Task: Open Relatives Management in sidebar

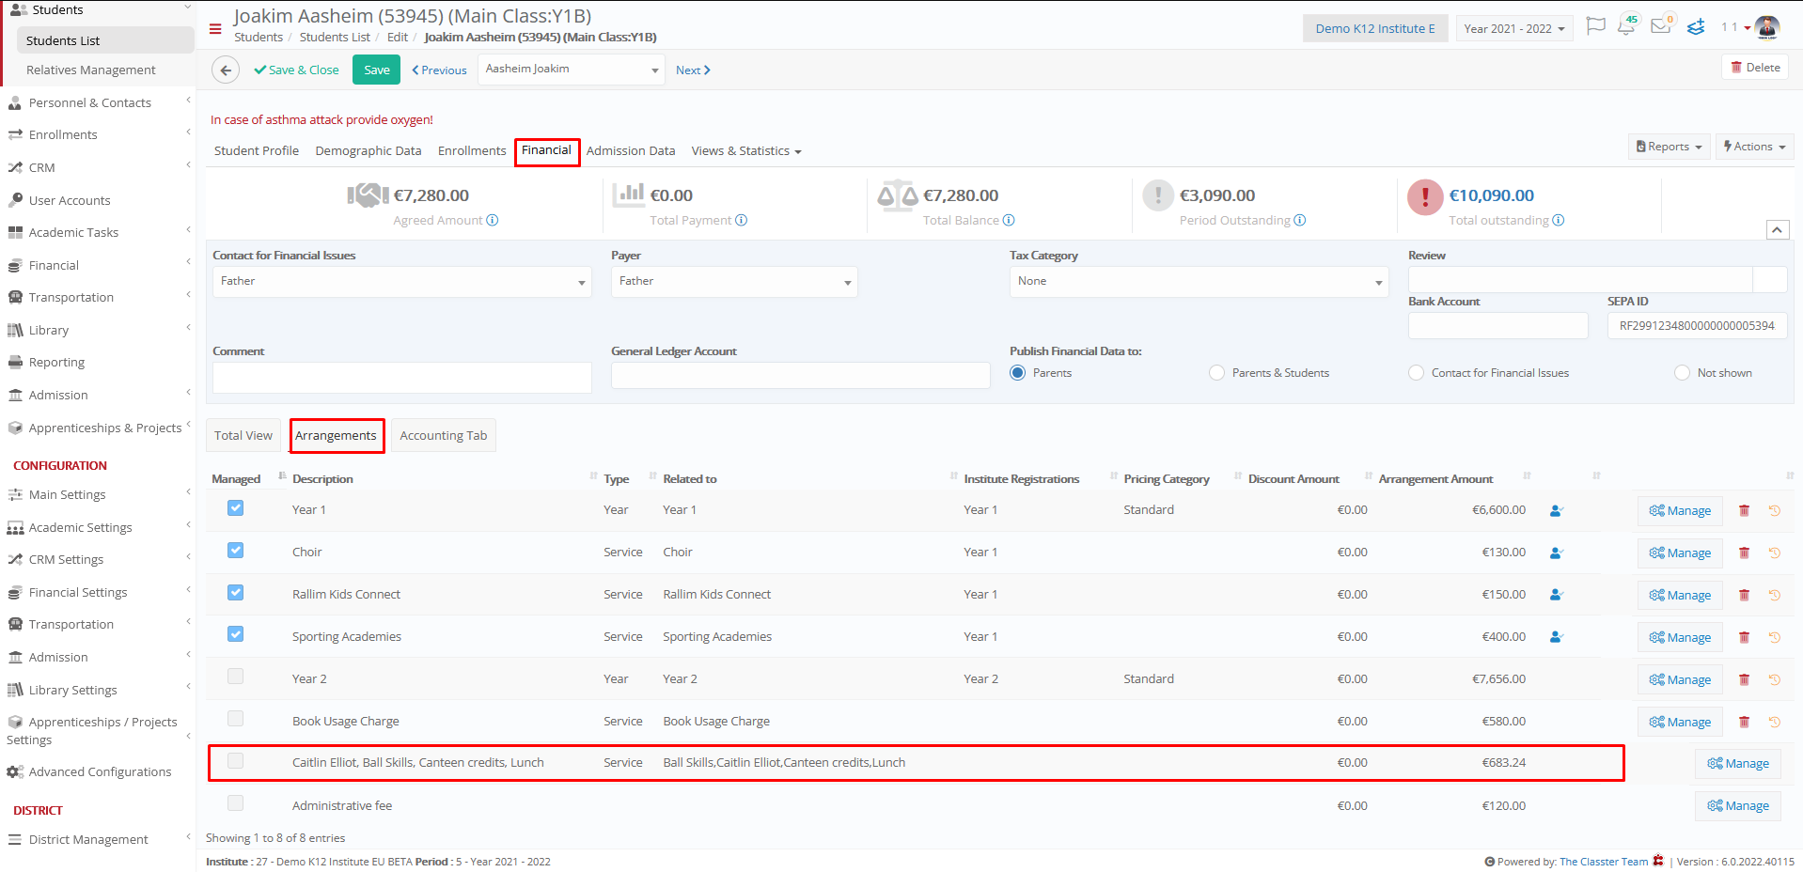Action: tap(91, 70)
